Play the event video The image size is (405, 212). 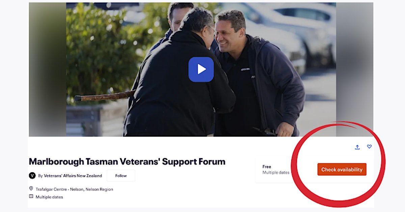201,69
